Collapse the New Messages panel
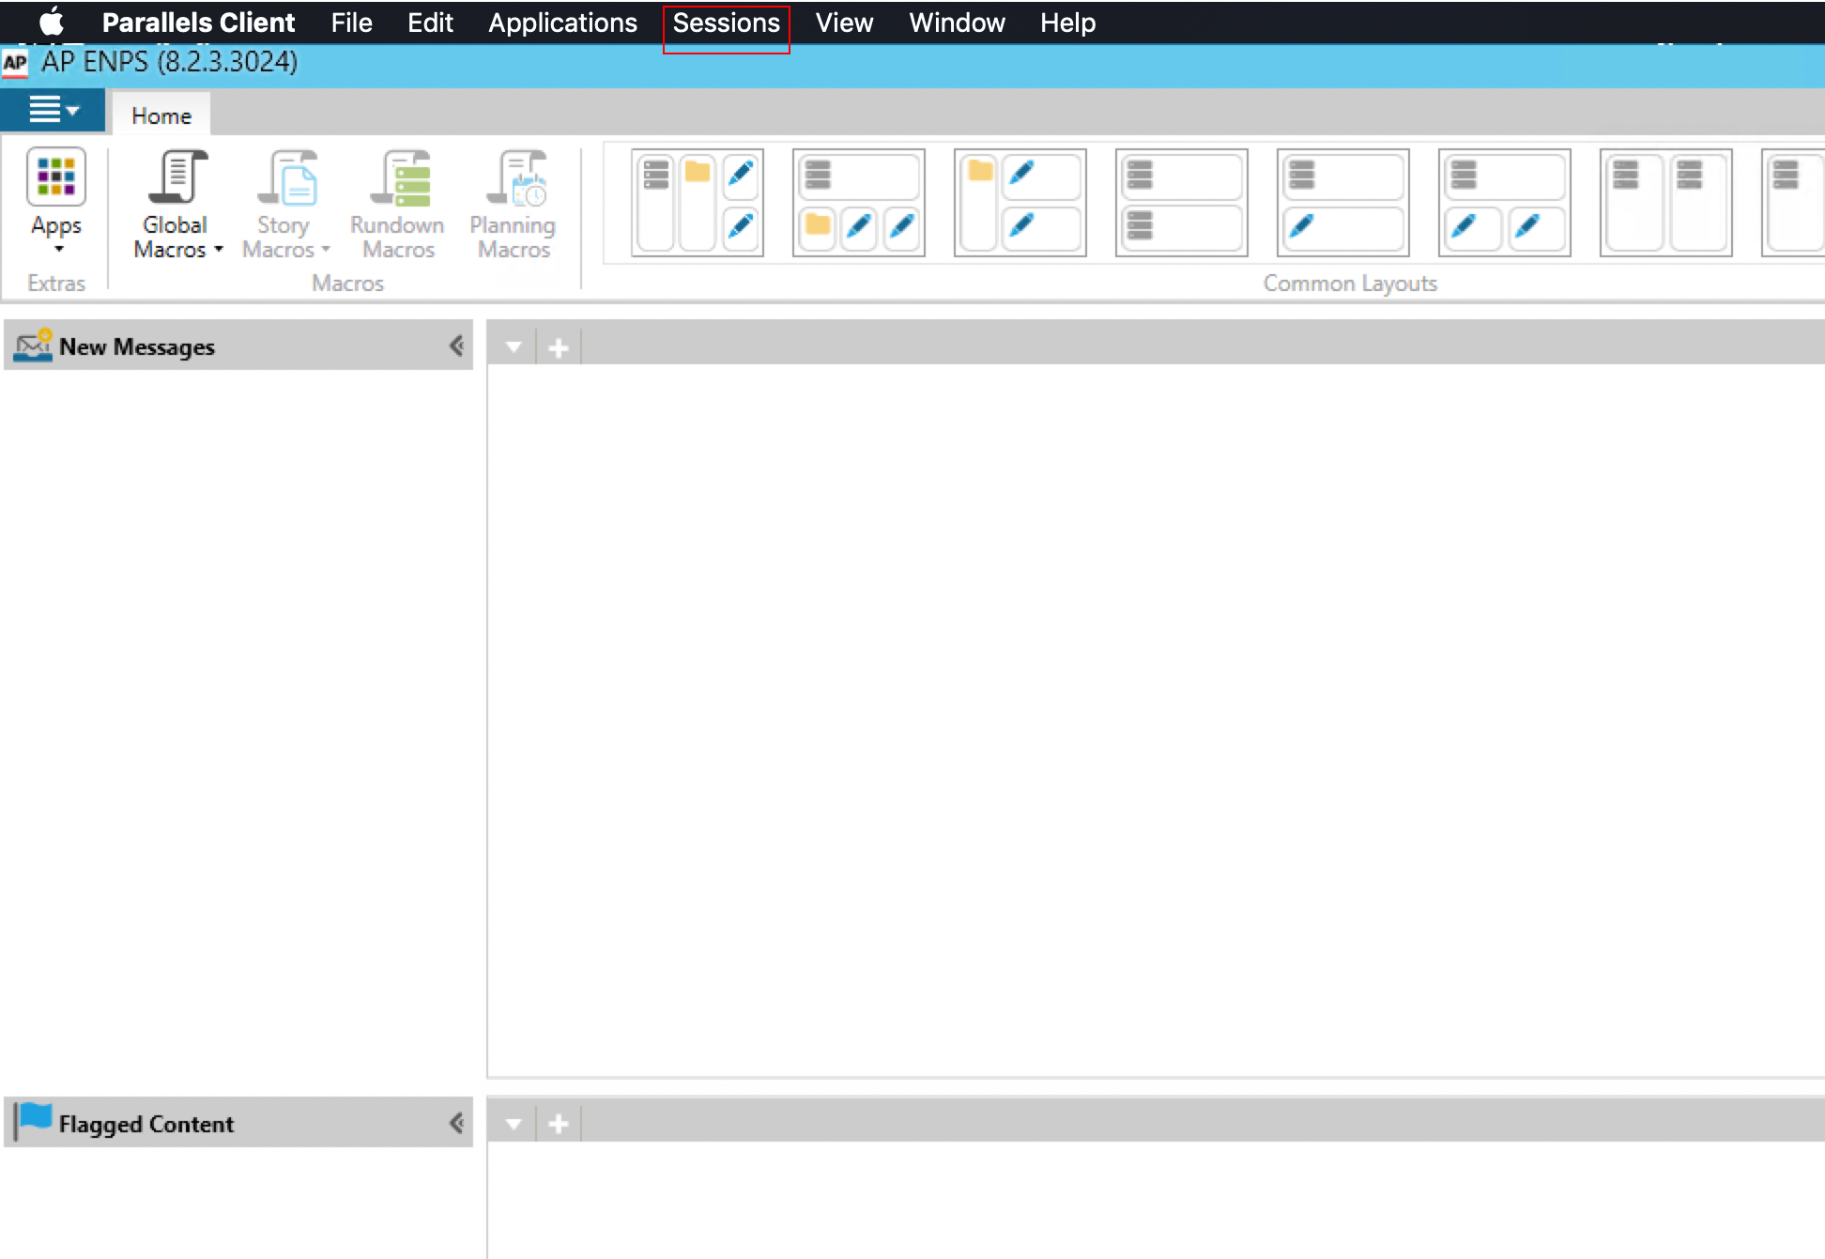 point(456,345)
